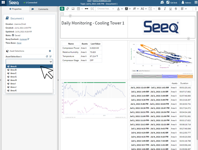Toggle bold formatting
Image resolution: width=198 pixels, height=150 pixels.
[x=159, y=9]
